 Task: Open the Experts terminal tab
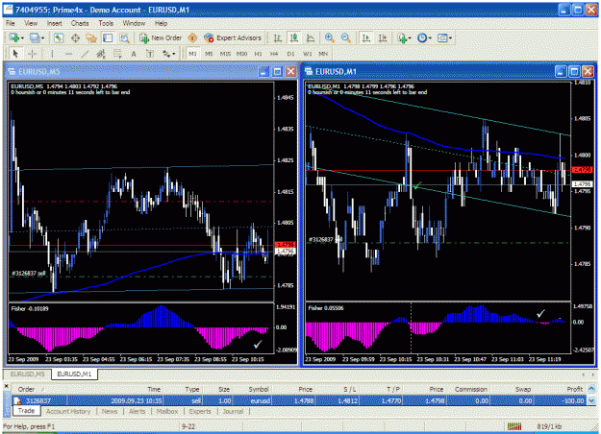click(x=200, y=411)
